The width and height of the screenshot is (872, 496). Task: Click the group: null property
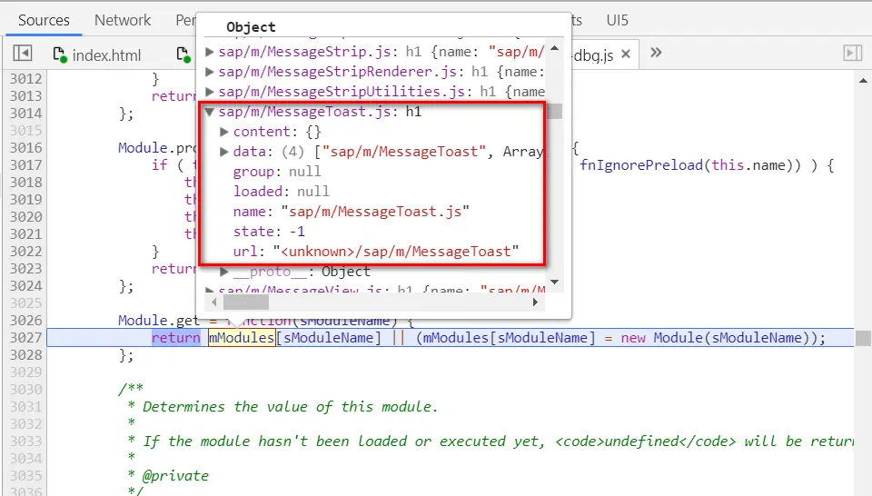(x=277, y=172)
